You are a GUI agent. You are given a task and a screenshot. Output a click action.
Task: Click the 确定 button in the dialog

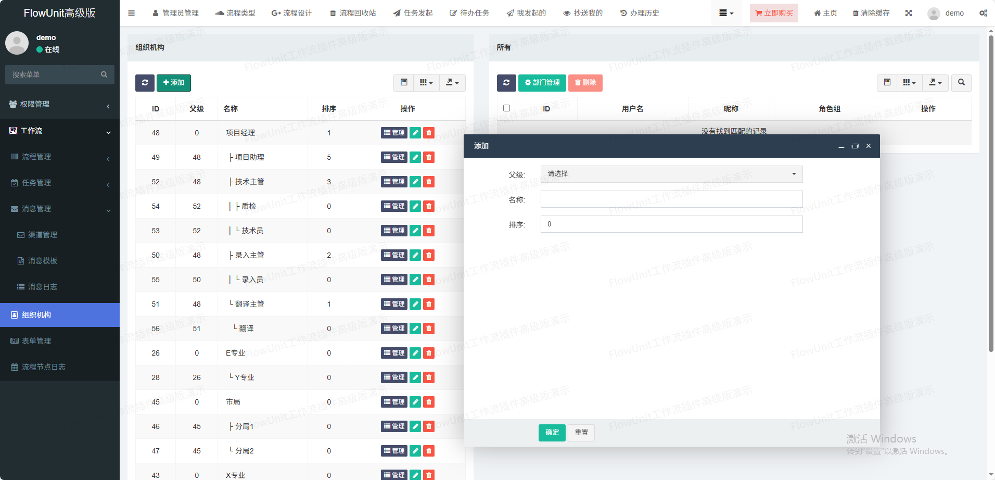pyautogui.click(x=552, y=433)
